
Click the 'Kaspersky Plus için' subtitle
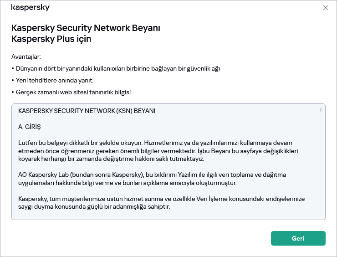51,39
